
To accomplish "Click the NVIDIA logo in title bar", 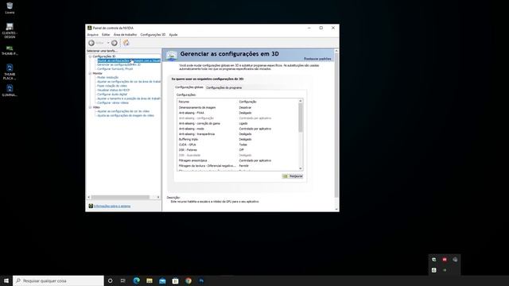I will point(90,28).
